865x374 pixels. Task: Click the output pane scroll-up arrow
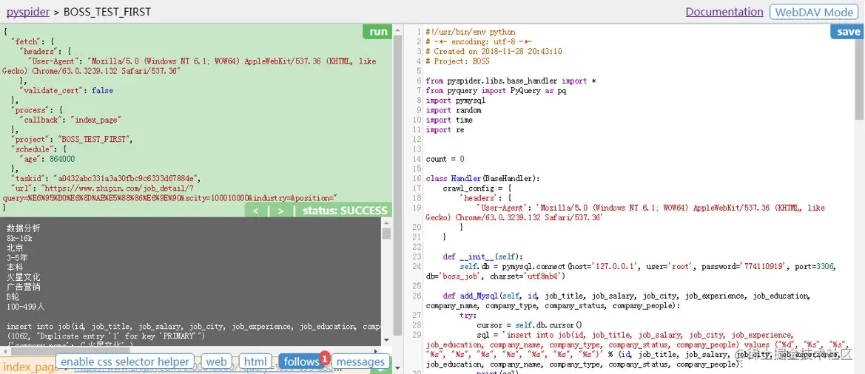pos(386,222)
